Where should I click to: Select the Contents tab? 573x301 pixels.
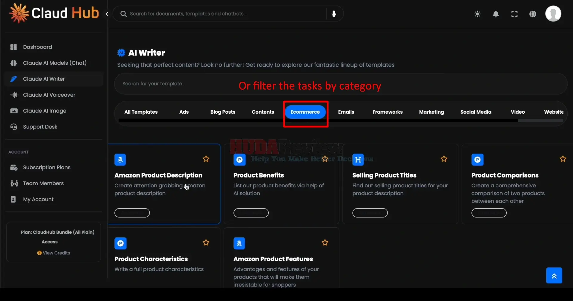tap(263, 112)
